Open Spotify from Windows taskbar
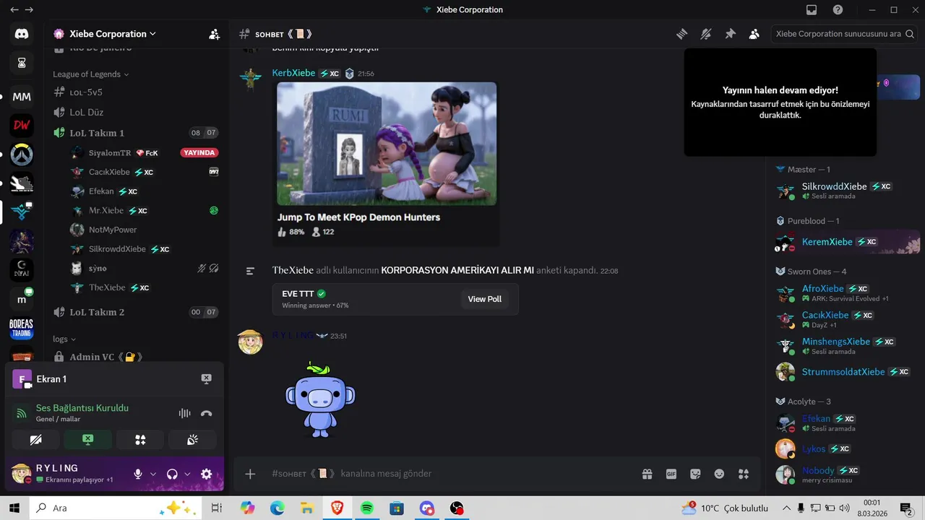925x520 pixels. click(x=366, y=508)
